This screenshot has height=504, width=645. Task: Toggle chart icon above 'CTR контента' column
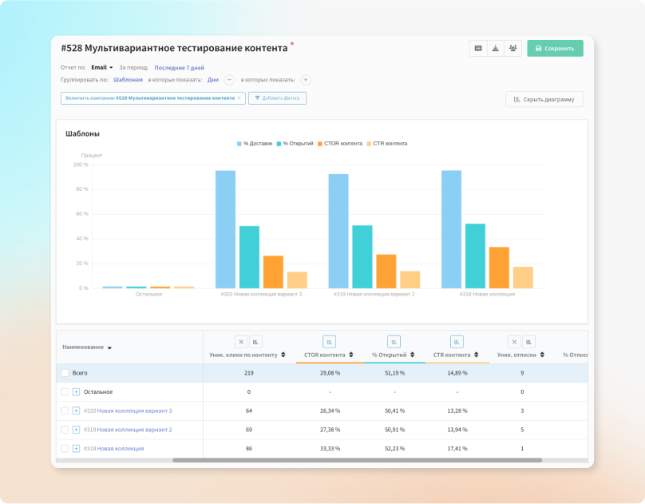pos(457,341)
